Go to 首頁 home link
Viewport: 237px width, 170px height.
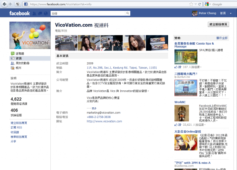pyautogui.click(x=223, y=13)
